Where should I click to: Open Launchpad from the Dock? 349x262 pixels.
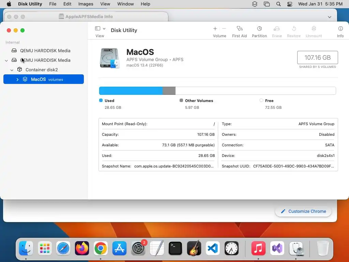(x=45, y=248)
